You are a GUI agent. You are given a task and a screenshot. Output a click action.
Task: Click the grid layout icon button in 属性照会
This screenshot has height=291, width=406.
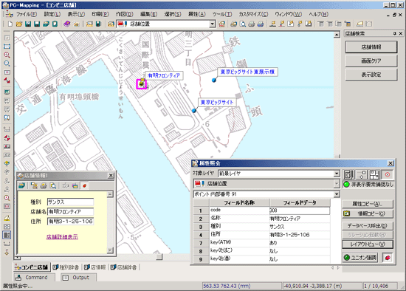[x=374, y=174]
